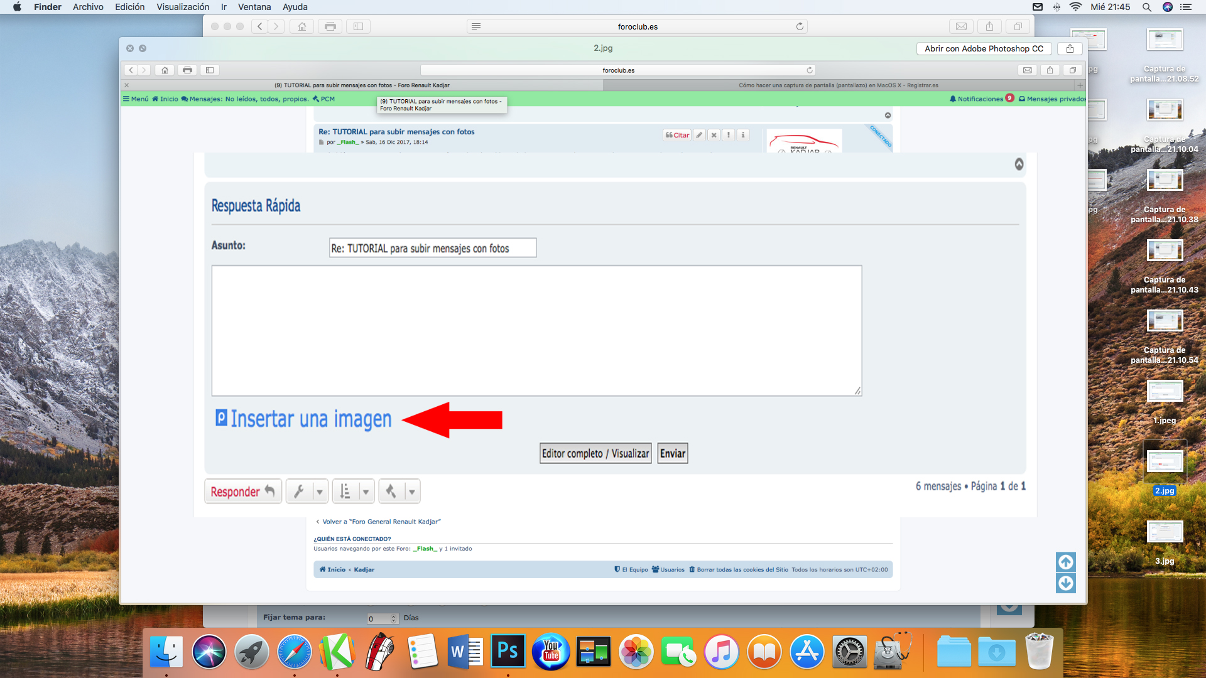Expand dropdown arrow beside sort icon
Screen dimensions: 1206x678
click(366, 492)
